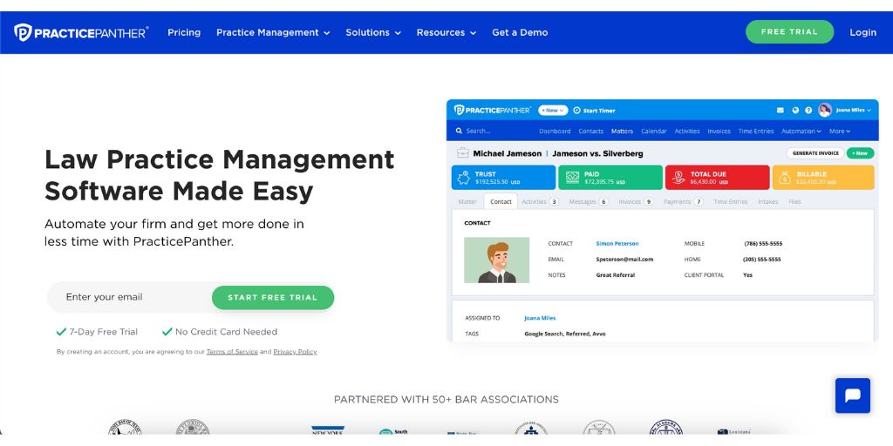
Task: Click the Billable money bag icon
Action: tap(784, 178)
